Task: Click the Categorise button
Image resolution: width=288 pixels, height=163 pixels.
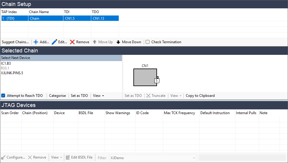Action: (57, 96)
